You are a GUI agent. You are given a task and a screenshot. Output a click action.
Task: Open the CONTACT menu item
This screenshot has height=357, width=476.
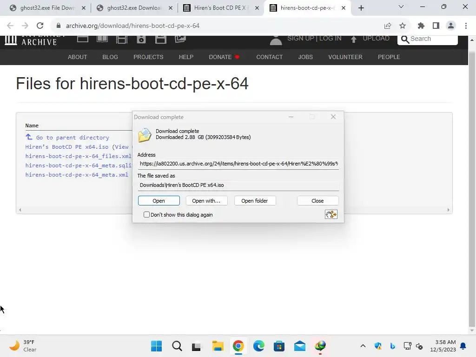pyautogui.click(x=270, y=57)
